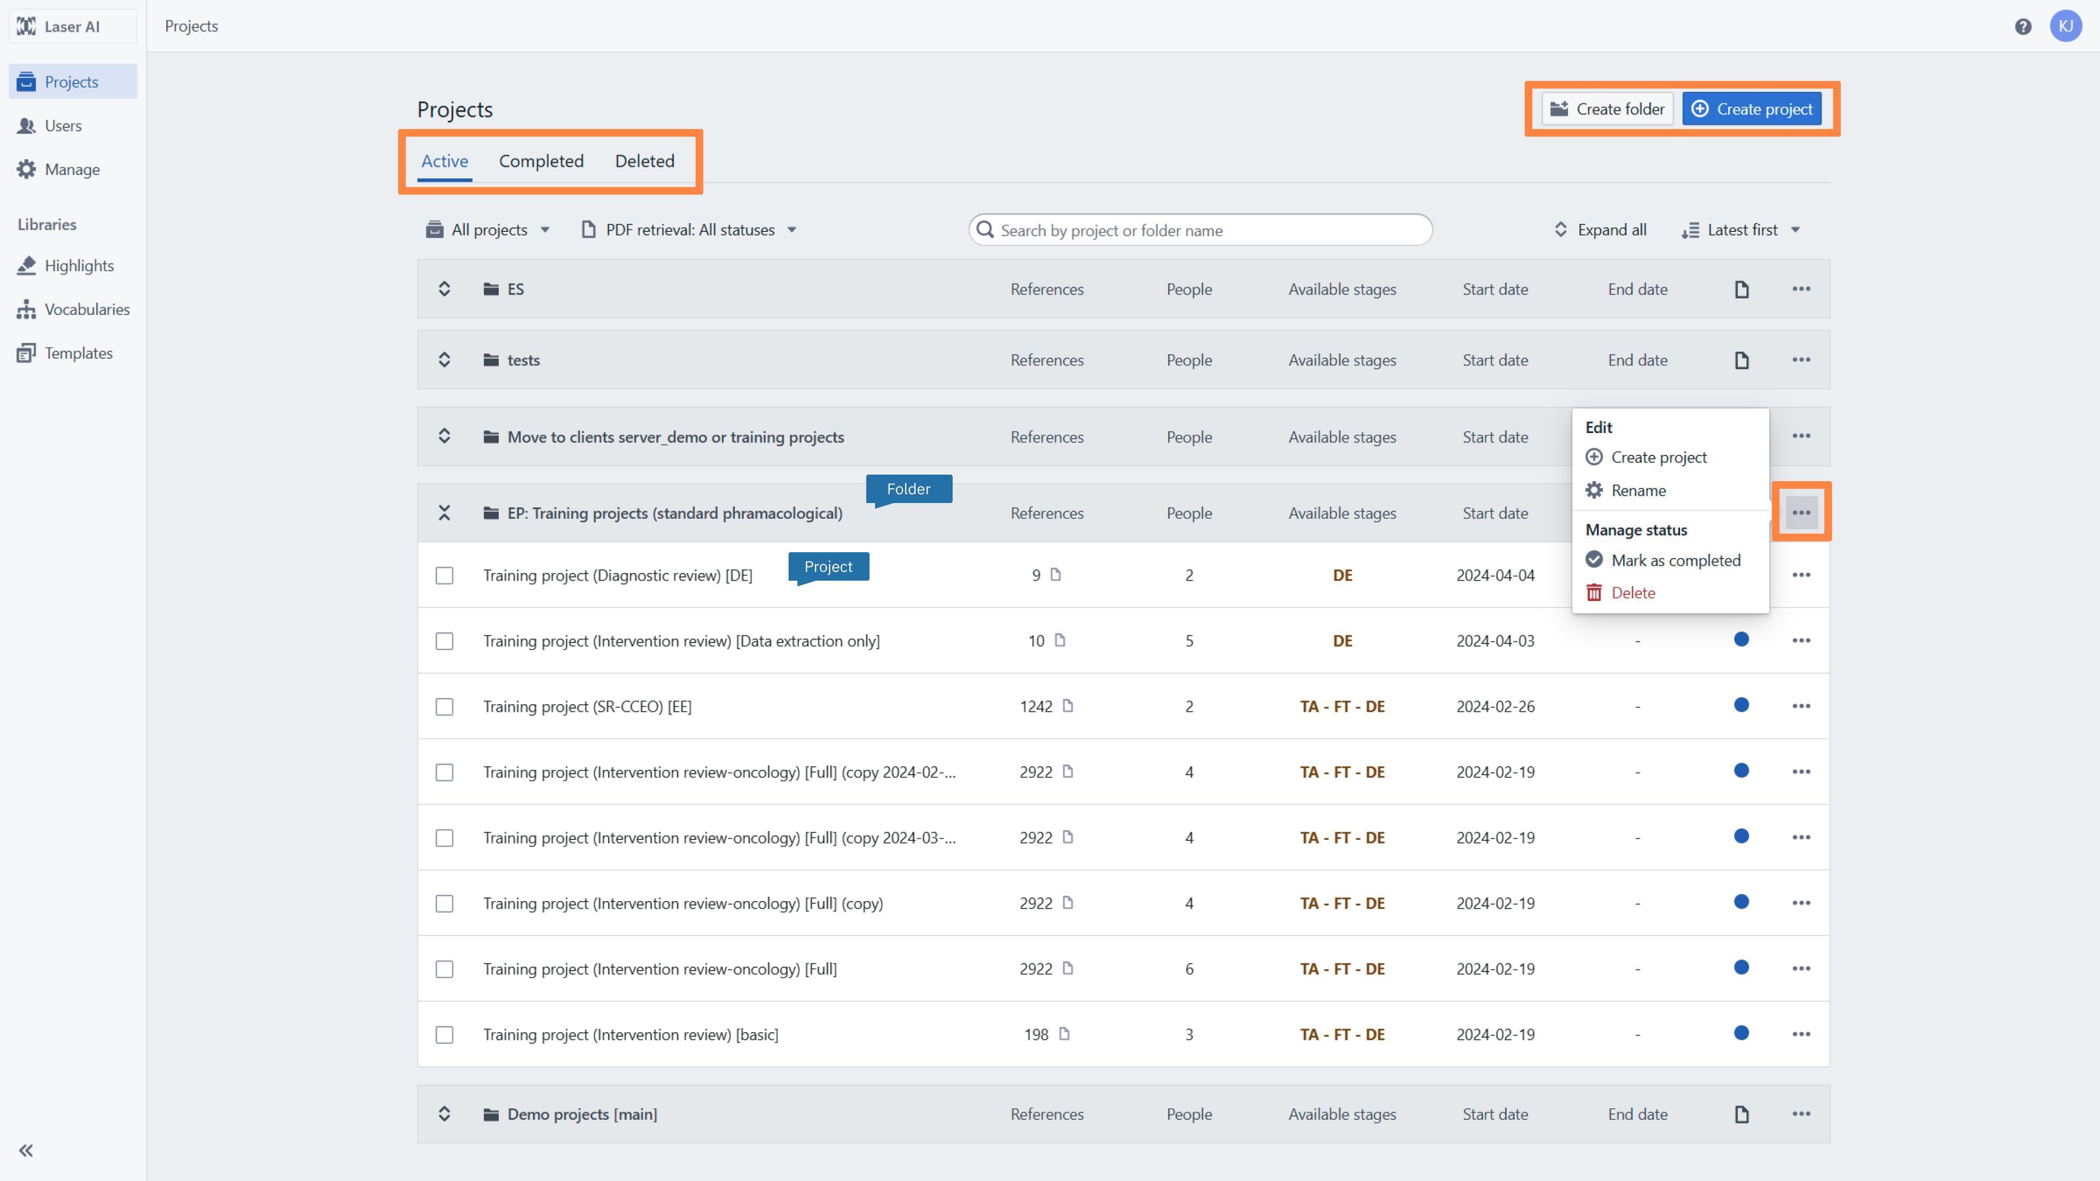Click blue status dot for Data extraction only project
This screenshot has height=1181, width=2100.
(1741, 640)
